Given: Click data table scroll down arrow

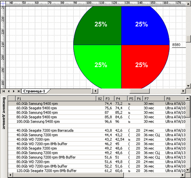Looking at the screenshot, I should pyautogui.click(x=188, y=170).
